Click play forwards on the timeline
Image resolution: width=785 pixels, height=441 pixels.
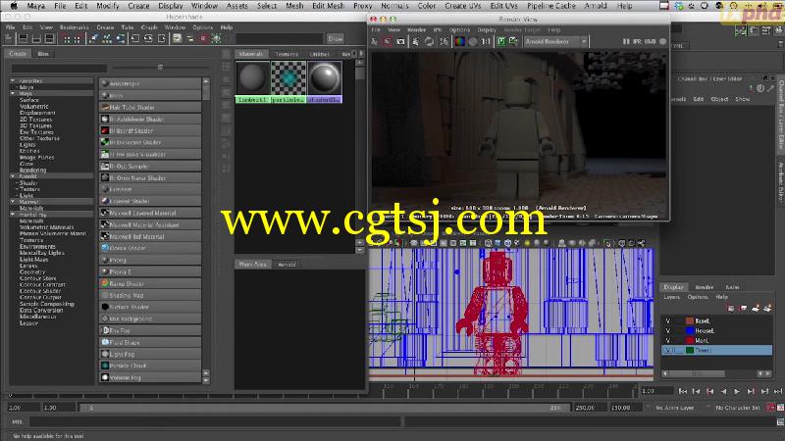pyautogui.click(x=737, y=391)
